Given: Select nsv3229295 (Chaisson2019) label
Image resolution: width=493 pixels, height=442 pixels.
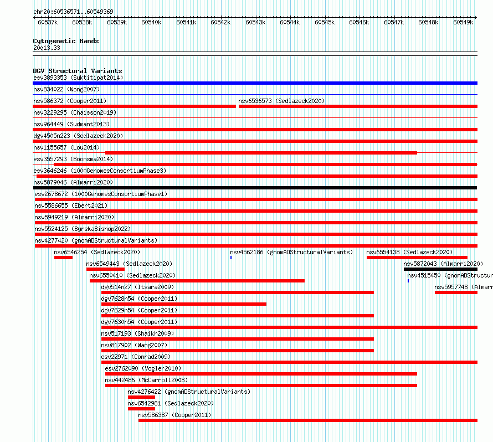Looking at the screenshot, I should click(x=75, y=112).
